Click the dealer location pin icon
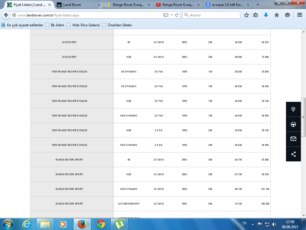This screenshot has width=306, height=230. point(293,109)
